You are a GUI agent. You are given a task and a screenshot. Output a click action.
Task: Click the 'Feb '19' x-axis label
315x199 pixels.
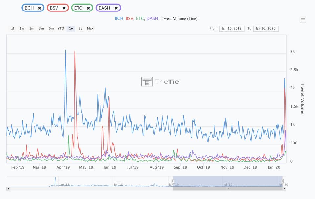[x=18, y=167]
